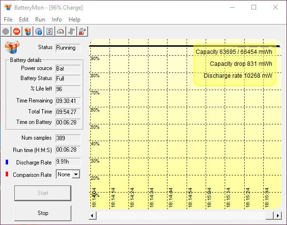
Task: Click the help figure toolbar icon
Action: click(82, 31)
